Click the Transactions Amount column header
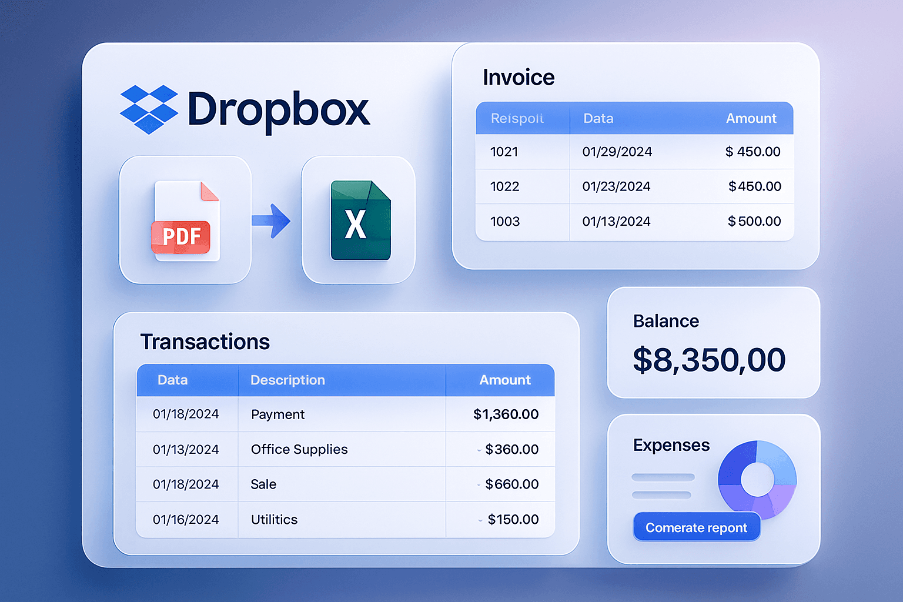 505,380
